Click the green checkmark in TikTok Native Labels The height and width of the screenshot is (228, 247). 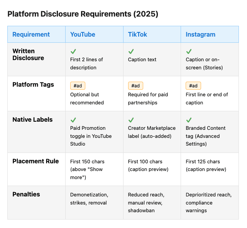[x=131, y=120]
